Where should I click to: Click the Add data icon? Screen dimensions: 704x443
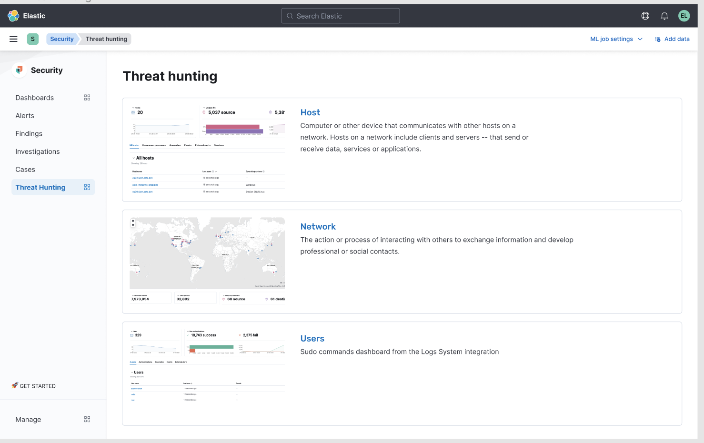[x=658, y=39]
